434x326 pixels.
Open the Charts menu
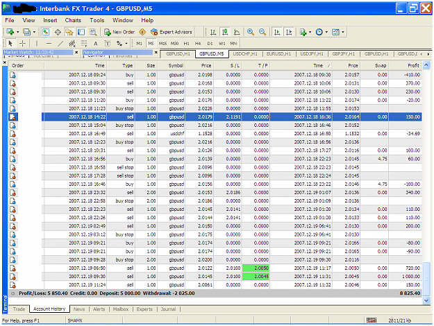(73, 20)
